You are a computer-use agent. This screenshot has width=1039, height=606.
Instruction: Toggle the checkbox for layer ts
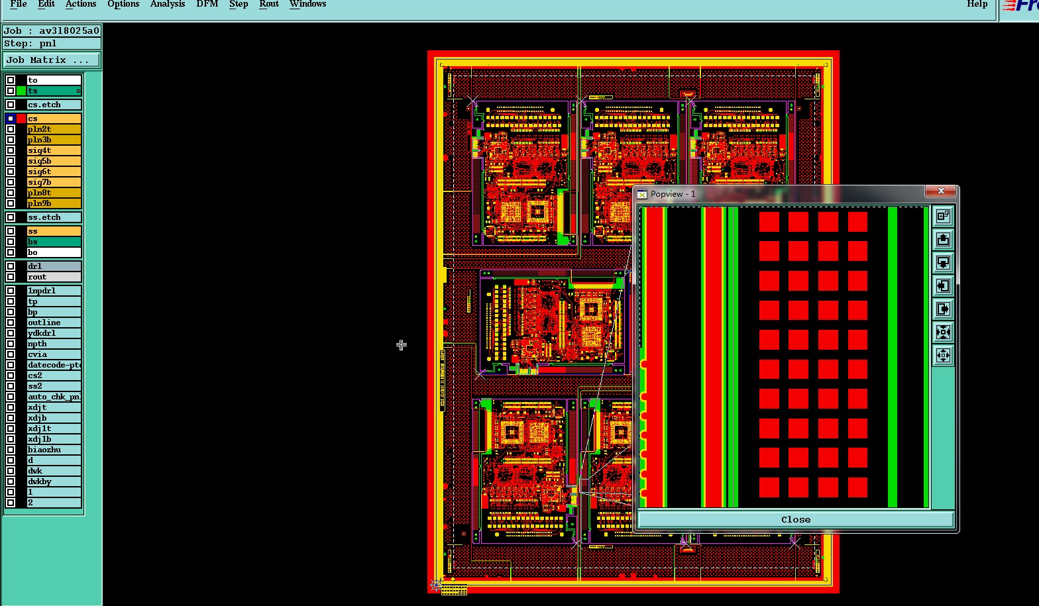[x=11, y=91]
